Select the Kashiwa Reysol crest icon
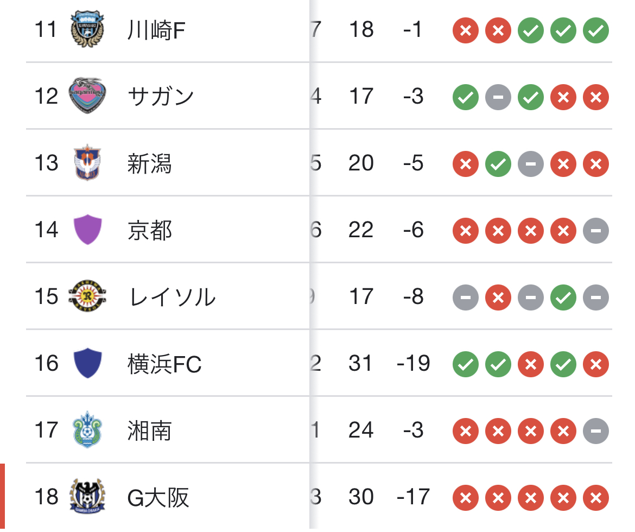This screenshot has height=532, width=635. point(87,296)
